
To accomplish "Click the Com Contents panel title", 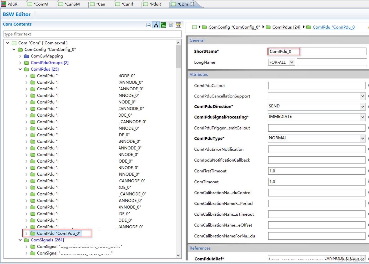I will (17, 24).
